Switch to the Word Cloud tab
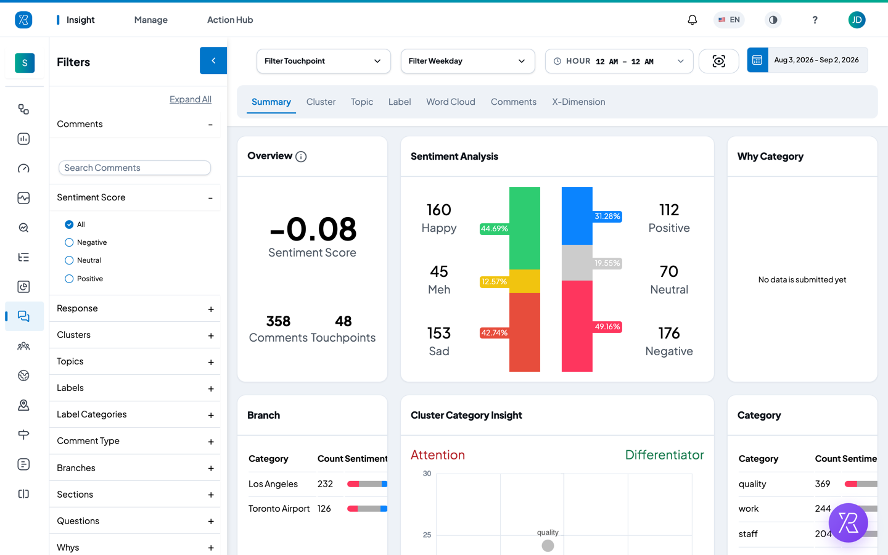Screen dimensions: 888x555 pyautogui.click(x=451, y=102)
